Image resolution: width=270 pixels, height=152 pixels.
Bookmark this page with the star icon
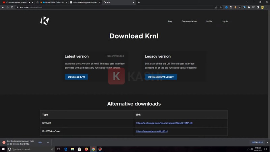(x=221, y=7)
